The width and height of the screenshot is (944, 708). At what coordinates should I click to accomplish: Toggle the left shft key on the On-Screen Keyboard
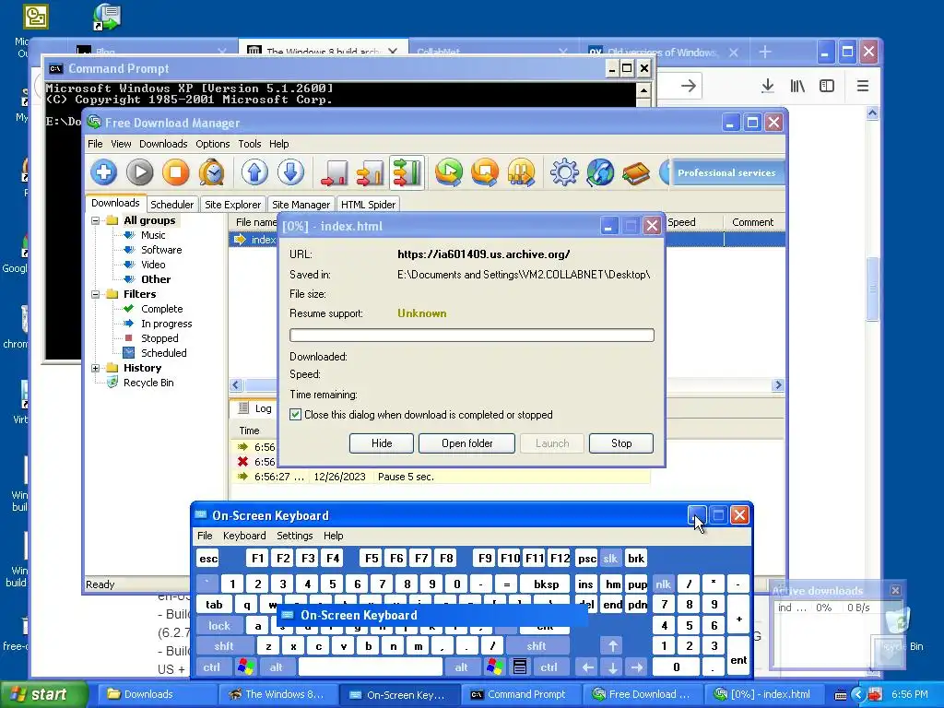pos(223,646)
